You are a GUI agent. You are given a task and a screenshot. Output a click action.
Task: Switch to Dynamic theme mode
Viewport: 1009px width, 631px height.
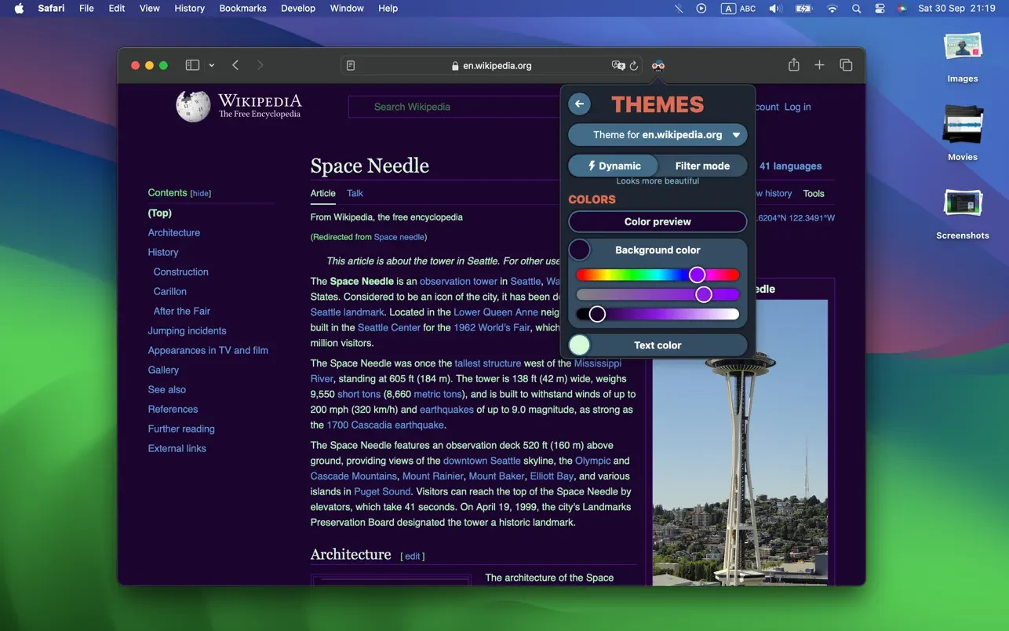point(614,166)
